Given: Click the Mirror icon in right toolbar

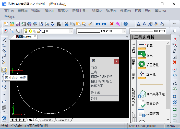Looking at the screenshot, I should (x=175, y=83).
